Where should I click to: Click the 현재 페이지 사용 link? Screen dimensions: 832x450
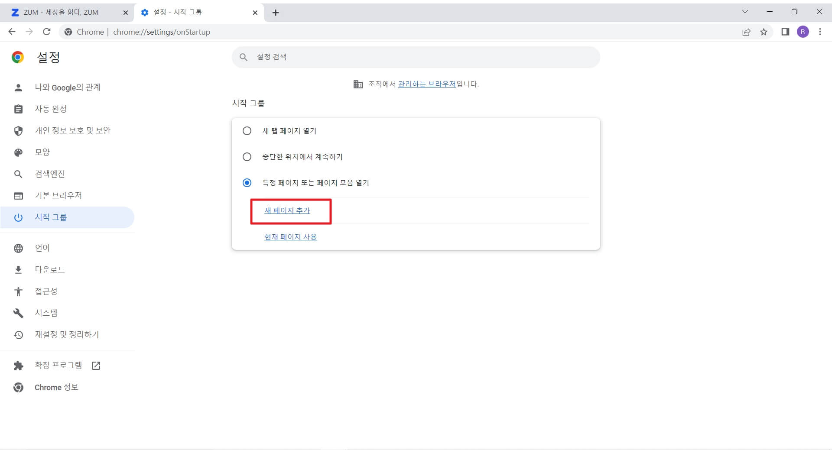coord(290,236)
